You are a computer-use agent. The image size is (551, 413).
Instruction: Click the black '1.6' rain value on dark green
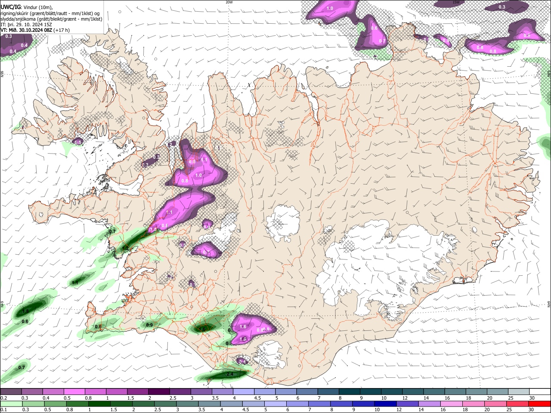202,330
